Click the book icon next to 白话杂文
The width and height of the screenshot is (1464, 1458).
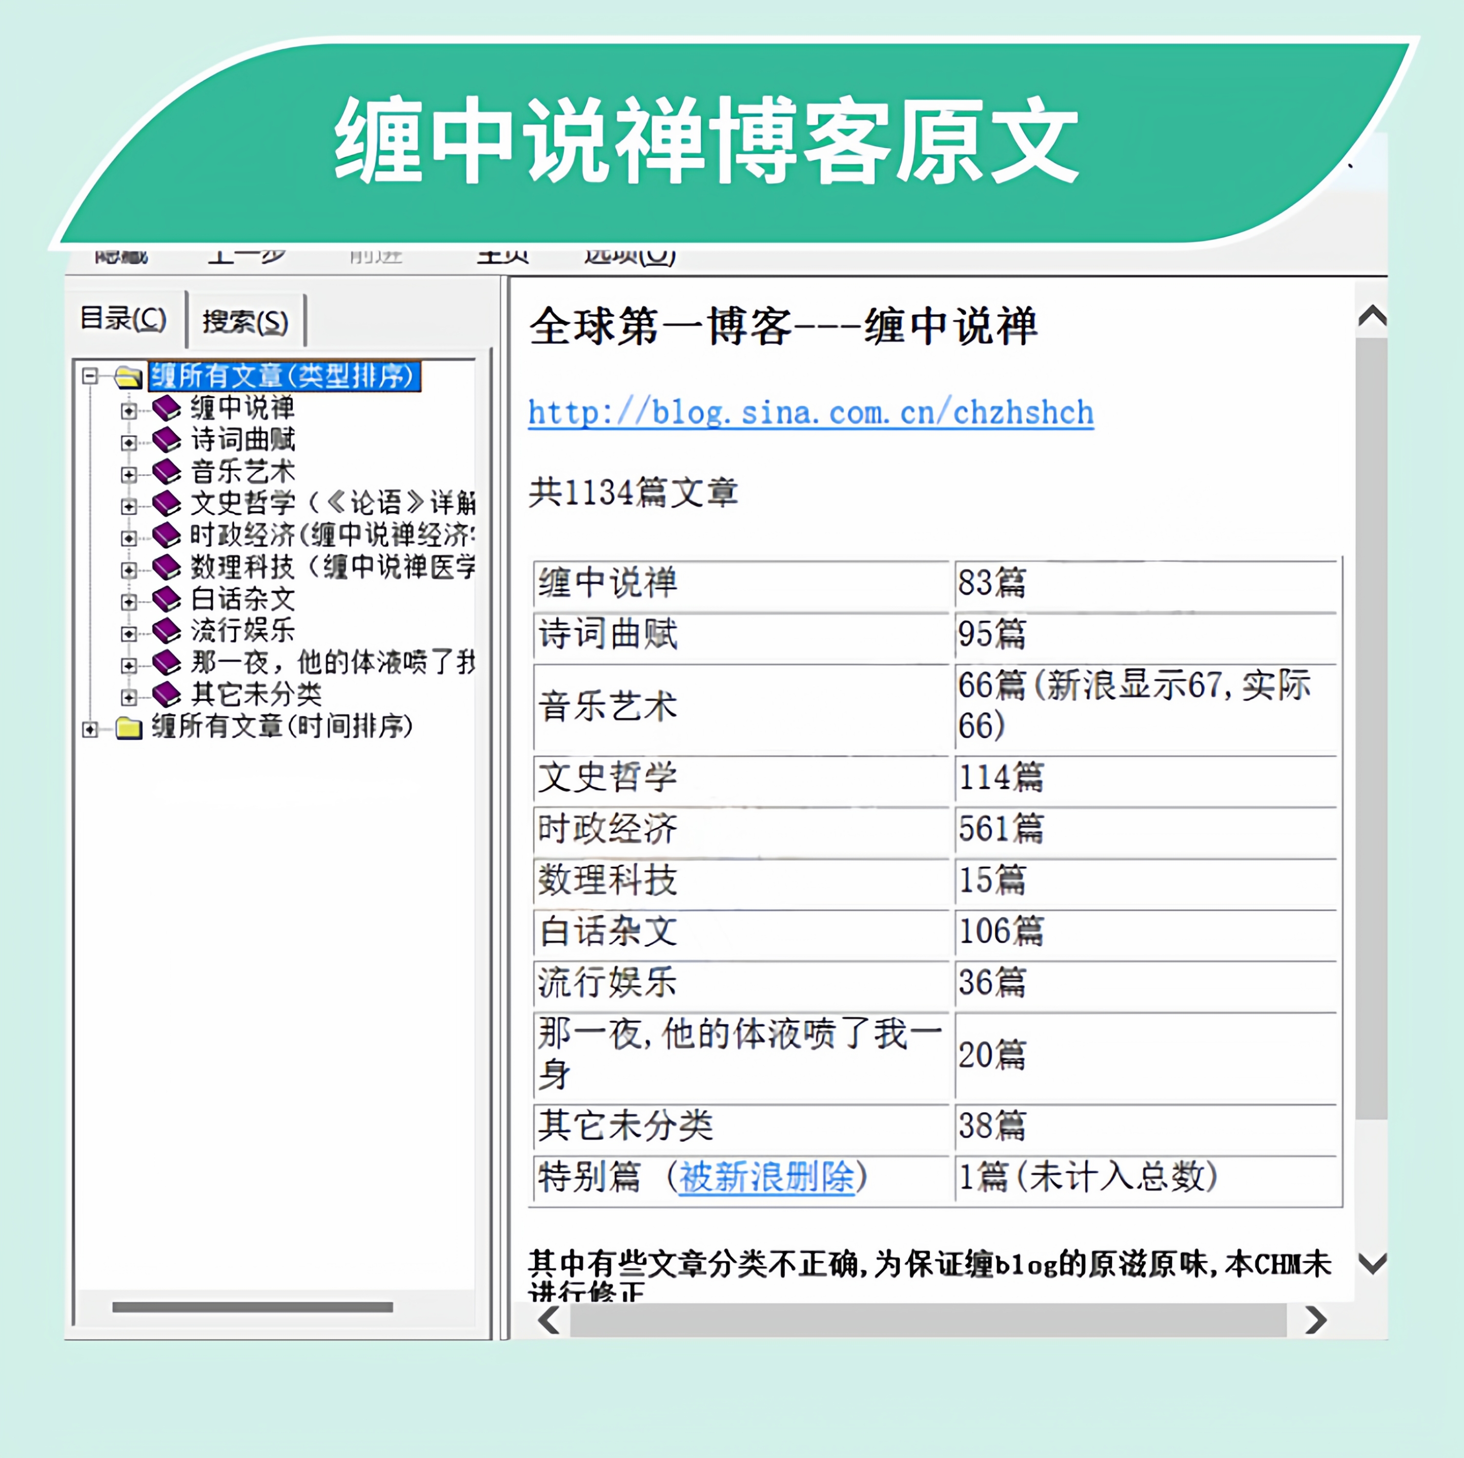coord(167,599)
